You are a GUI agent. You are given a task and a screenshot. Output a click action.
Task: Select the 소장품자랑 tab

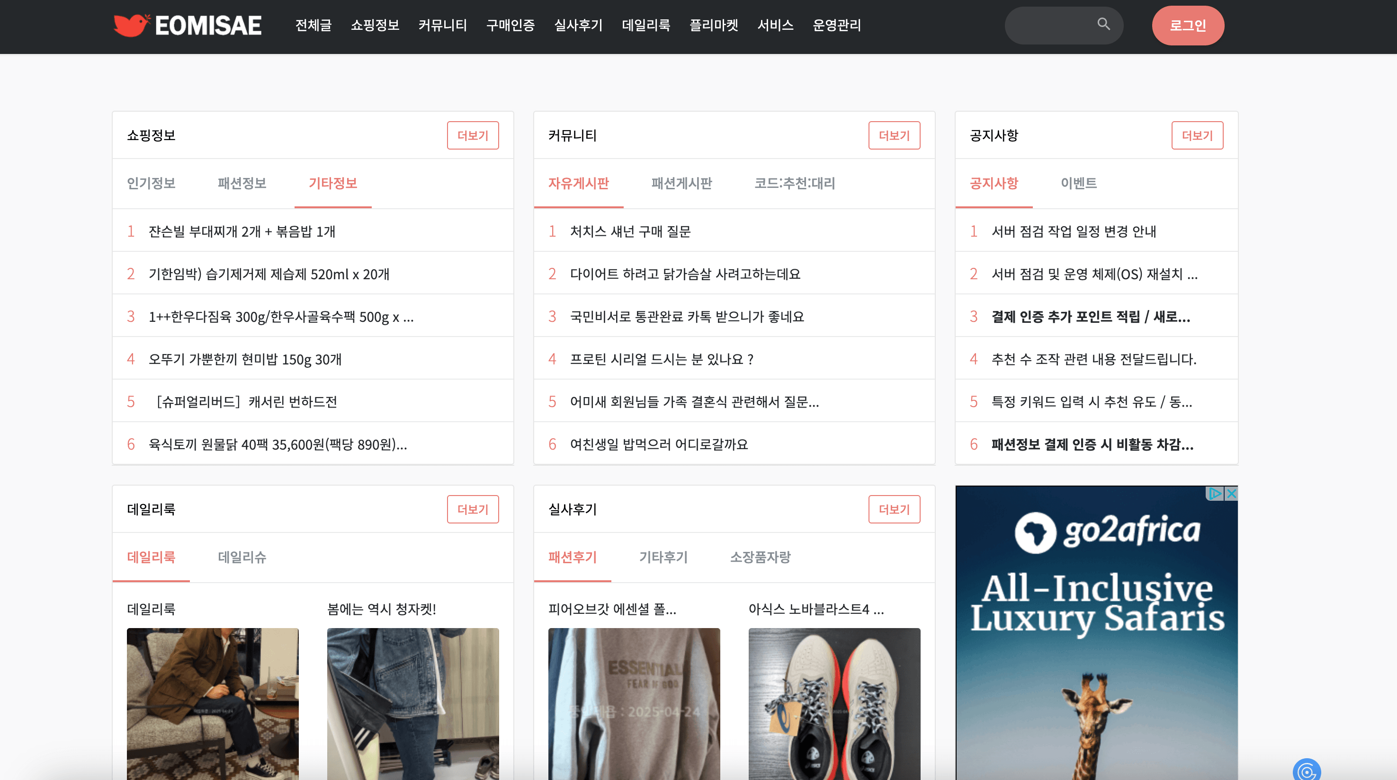click(760, 557)
